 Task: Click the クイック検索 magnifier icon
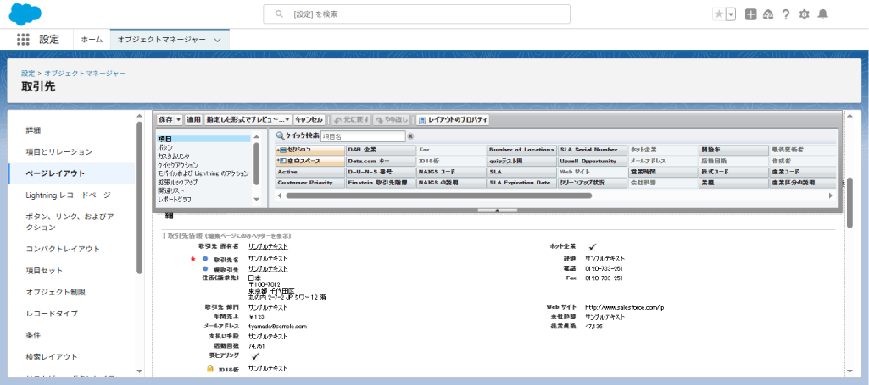280,136
